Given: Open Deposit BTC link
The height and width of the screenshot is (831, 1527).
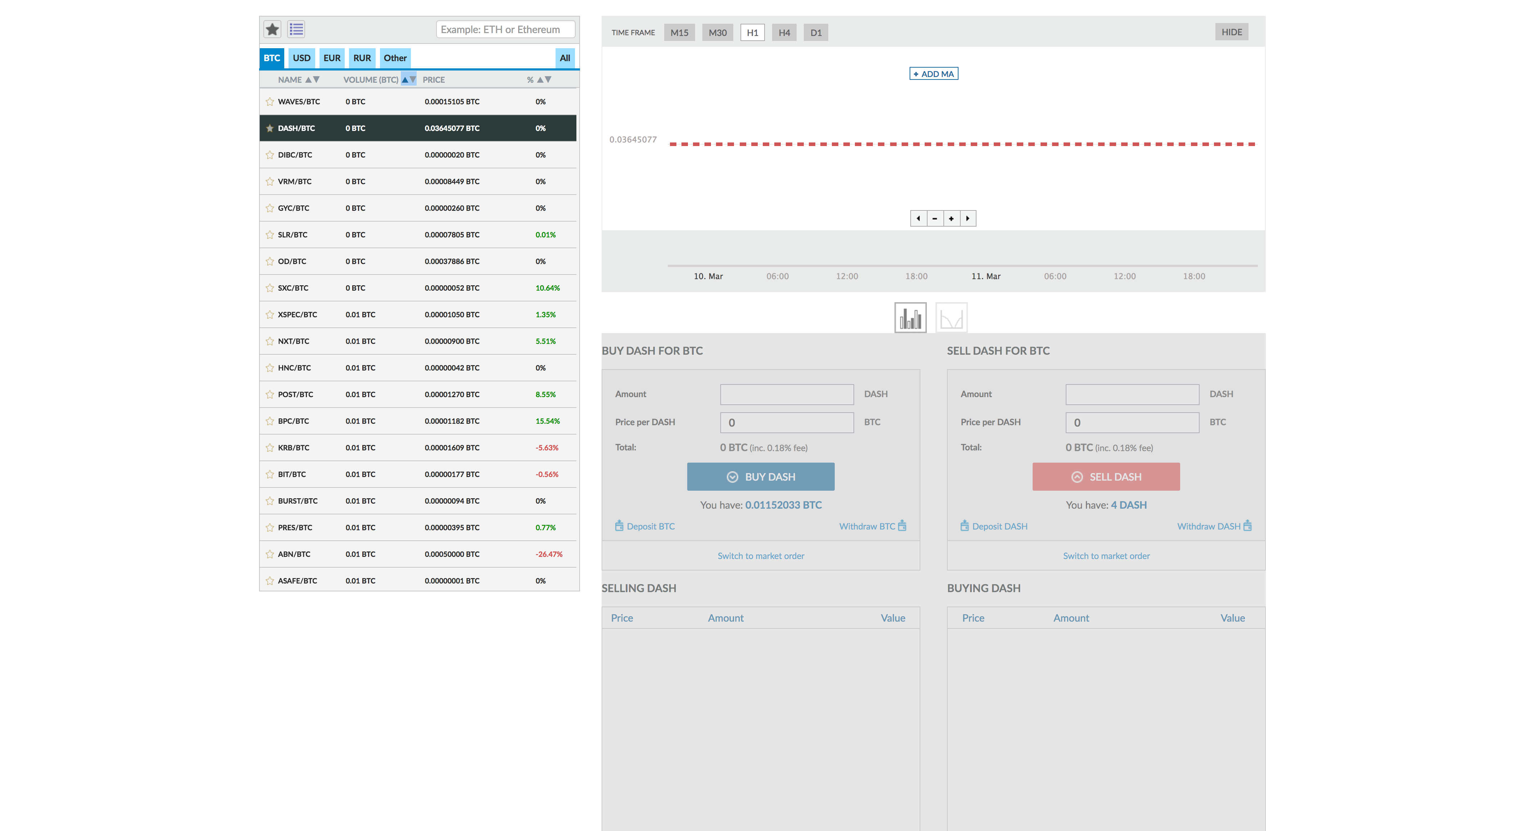Looking at the screenshot, I should (645, 526).
